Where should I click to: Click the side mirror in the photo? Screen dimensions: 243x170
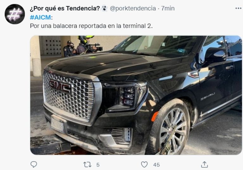216,54
